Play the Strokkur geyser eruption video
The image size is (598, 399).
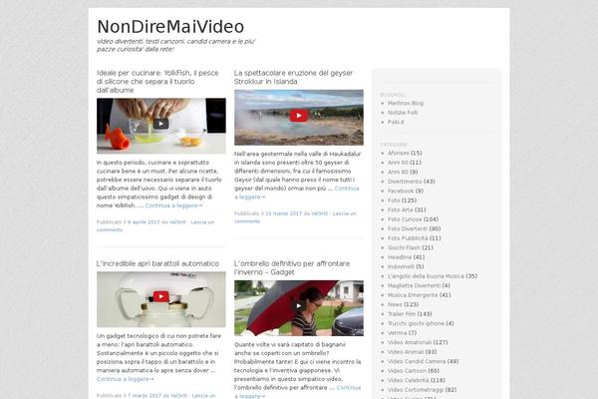(x=299, y=116)
